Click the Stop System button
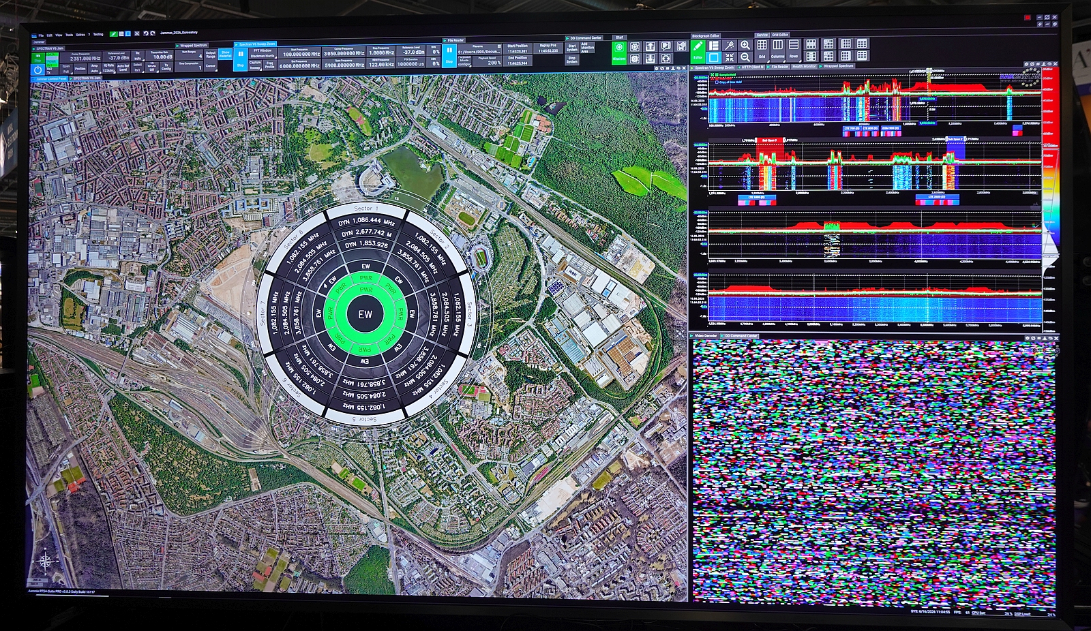1091x631 pixels. tap(572, 60)
